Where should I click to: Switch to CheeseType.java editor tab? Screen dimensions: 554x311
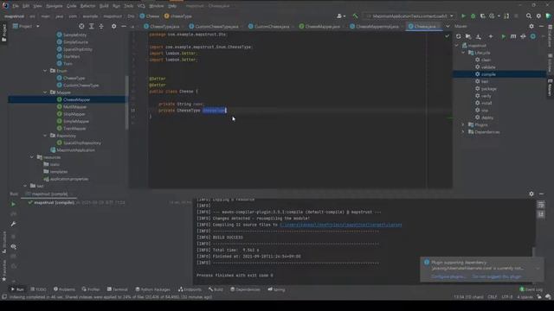[162, 27]
